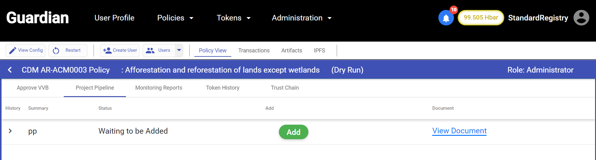Image resolution: width=596 pixels, height=160 pixels.
Task: Select the Transactions tab
Action: pos(254,51)
